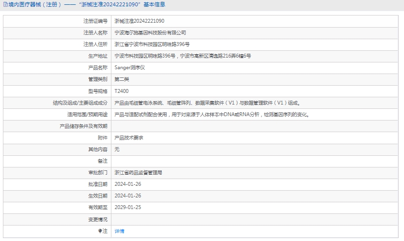This screenshot has height=241, width=404.
Task: Click the bullet icon next to 注
Action: [x=100, y=231]
